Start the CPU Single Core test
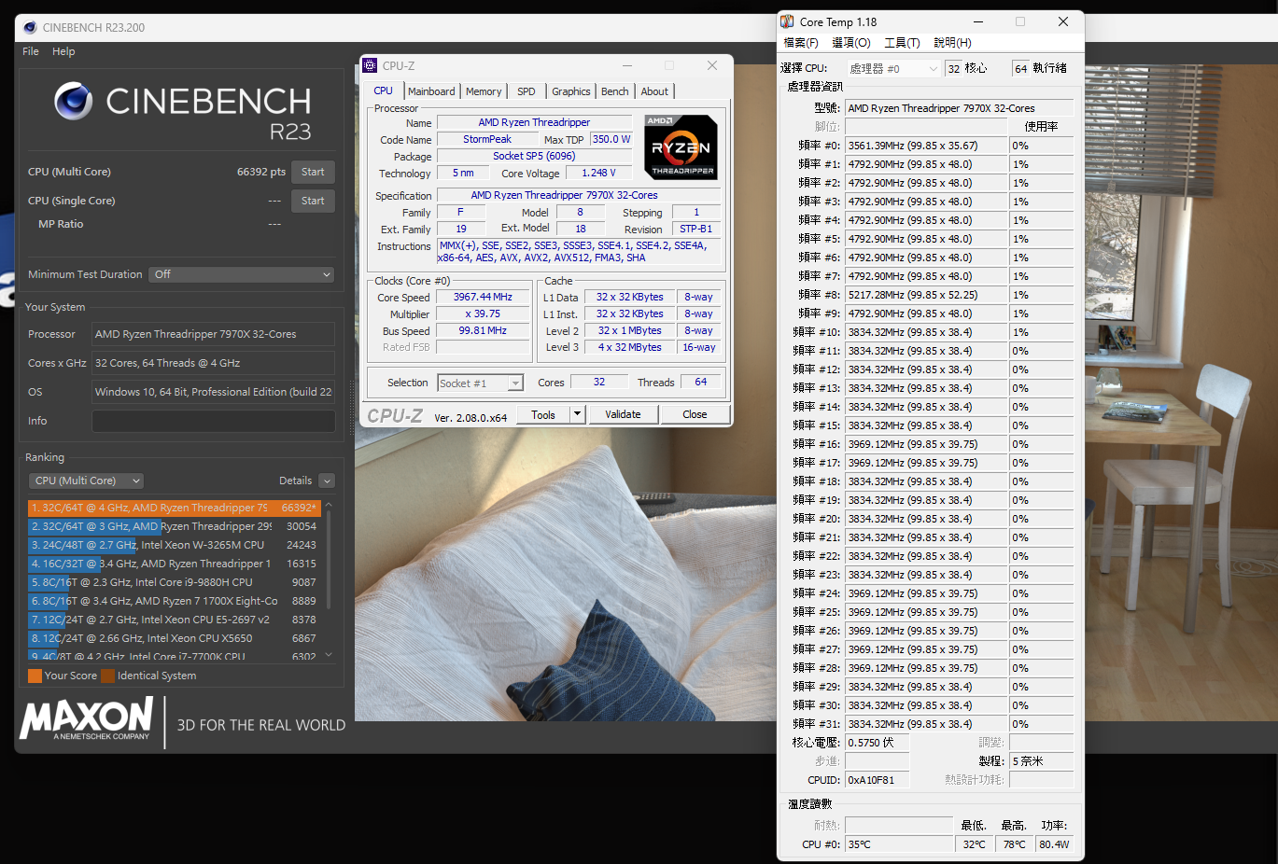 tap(313, 201)
